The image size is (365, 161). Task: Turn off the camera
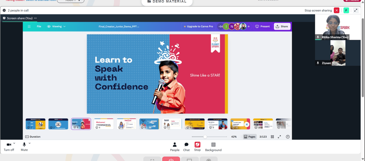[9, 147]
